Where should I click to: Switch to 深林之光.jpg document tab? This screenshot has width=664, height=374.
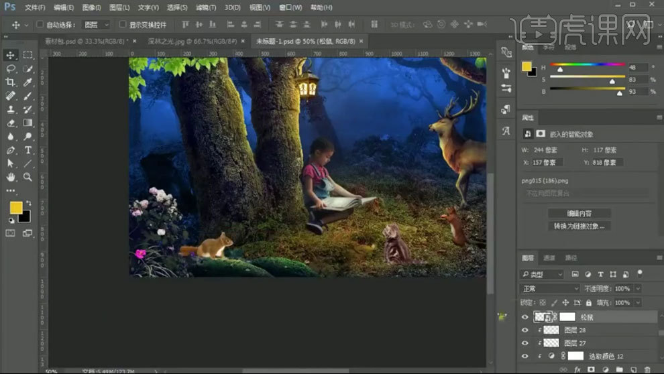pos(192,41)
